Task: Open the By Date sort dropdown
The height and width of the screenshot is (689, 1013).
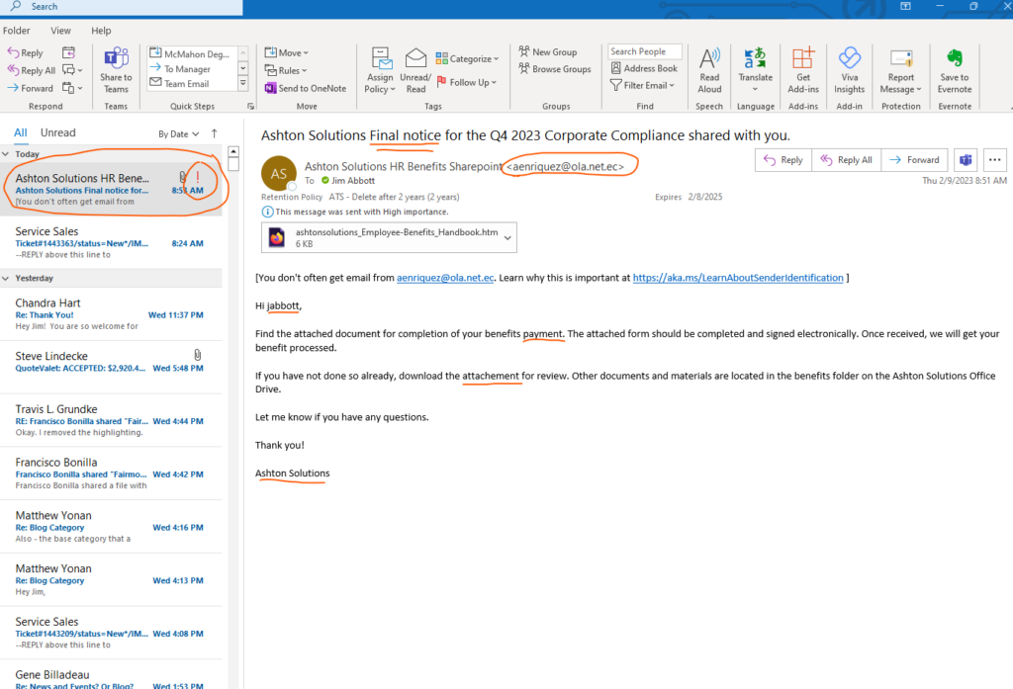Action: point(179,133)
